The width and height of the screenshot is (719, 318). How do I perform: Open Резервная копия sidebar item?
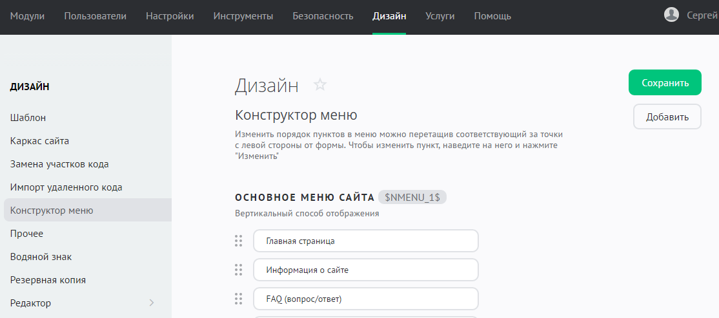coord(48,280)
